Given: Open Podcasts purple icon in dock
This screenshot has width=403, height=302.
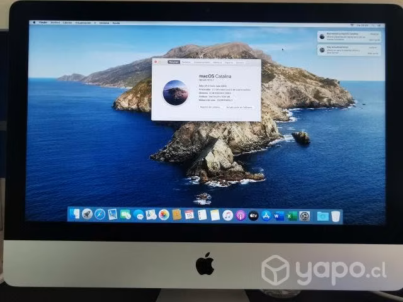Looking at the screenshot, I should [x=241, y=216].
